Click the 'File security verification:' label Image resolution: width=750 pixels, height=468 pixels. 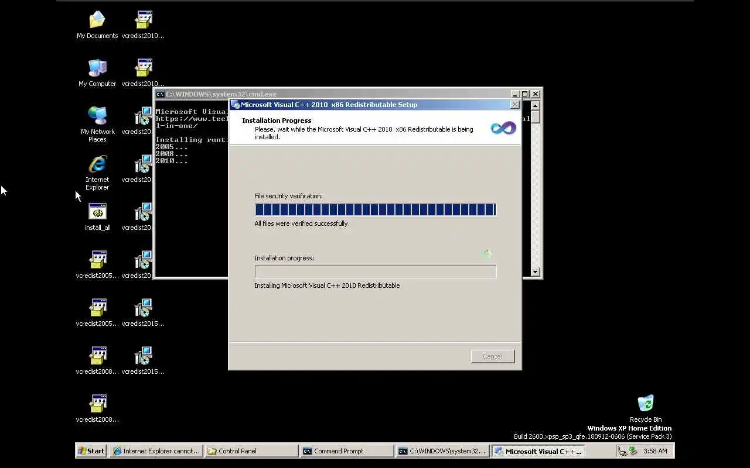tap(288, 196)
